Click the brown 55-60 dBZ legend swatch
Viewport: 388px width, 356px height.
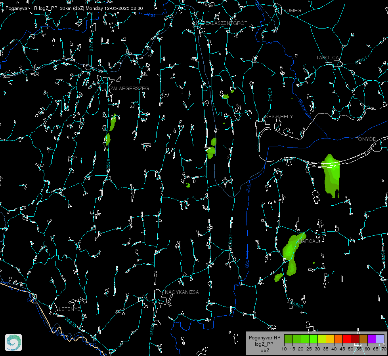pos(363,339)
